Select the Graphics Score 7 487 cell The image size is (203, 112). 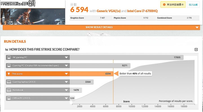pyautogui.click(x=91, y=18)
